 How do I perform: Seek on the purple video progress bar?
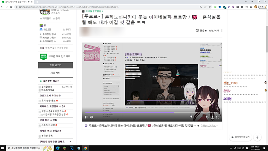point(152,112)
